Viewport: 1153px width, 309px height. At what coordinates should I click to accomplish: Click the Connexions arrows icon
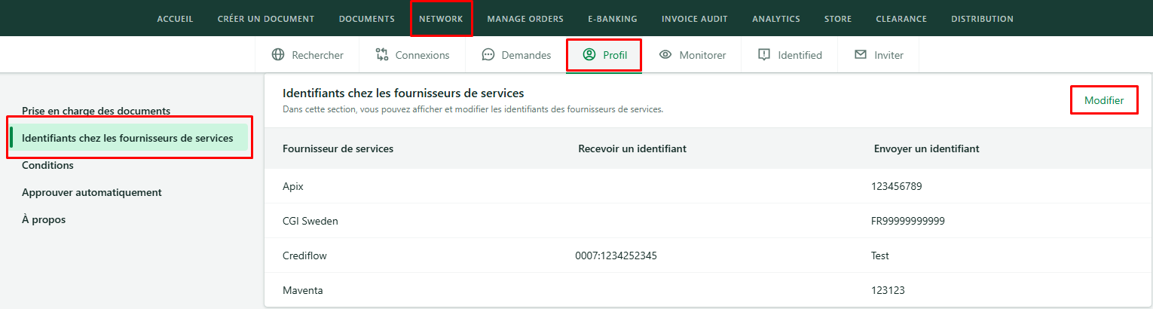click(381, 55)
